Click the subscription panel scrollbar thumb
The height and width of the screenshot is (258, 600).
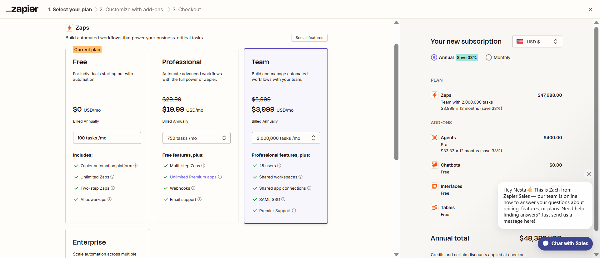[x=596, y=129]
